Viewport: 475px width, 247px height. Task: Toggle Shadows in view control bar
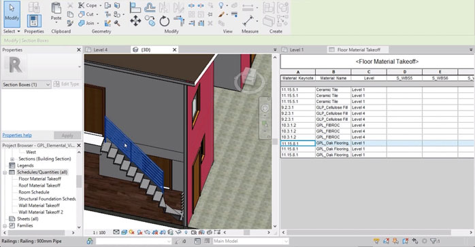tap(140, 232)
